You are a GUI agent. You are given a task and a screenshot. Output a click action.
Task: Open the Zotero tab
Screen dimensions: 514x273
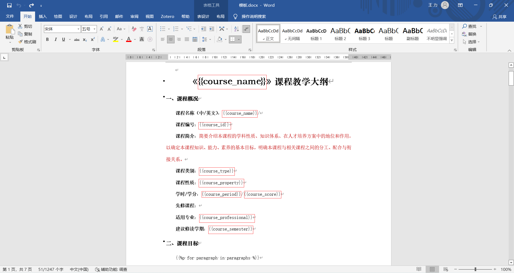coord(167,16)
